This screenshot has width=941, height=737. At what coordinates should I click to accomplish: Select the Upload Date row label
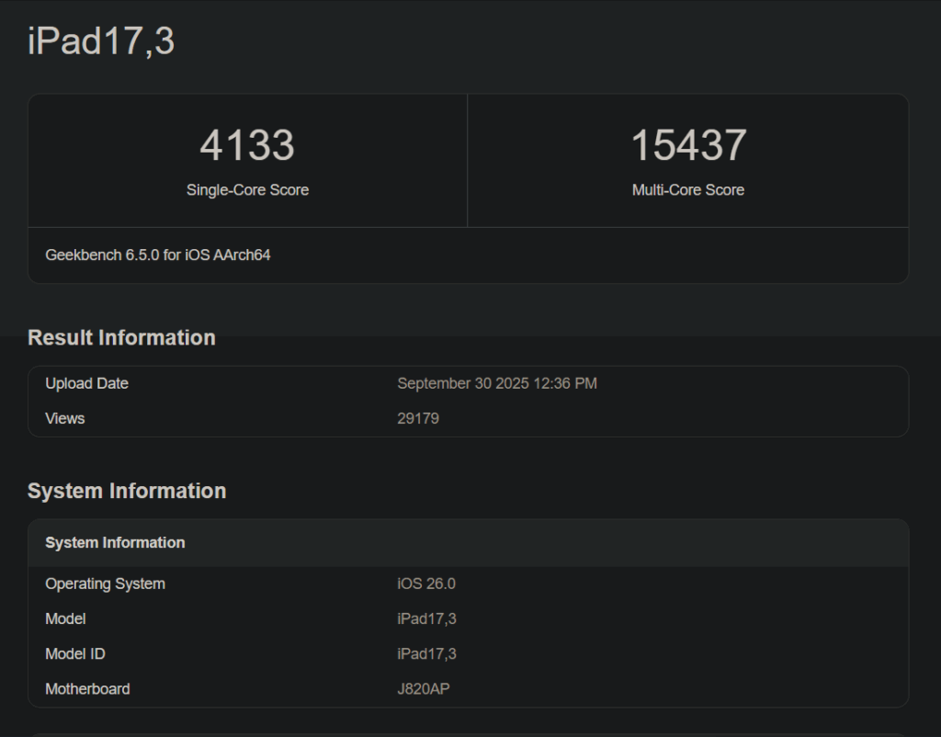(x=86, y=383)
